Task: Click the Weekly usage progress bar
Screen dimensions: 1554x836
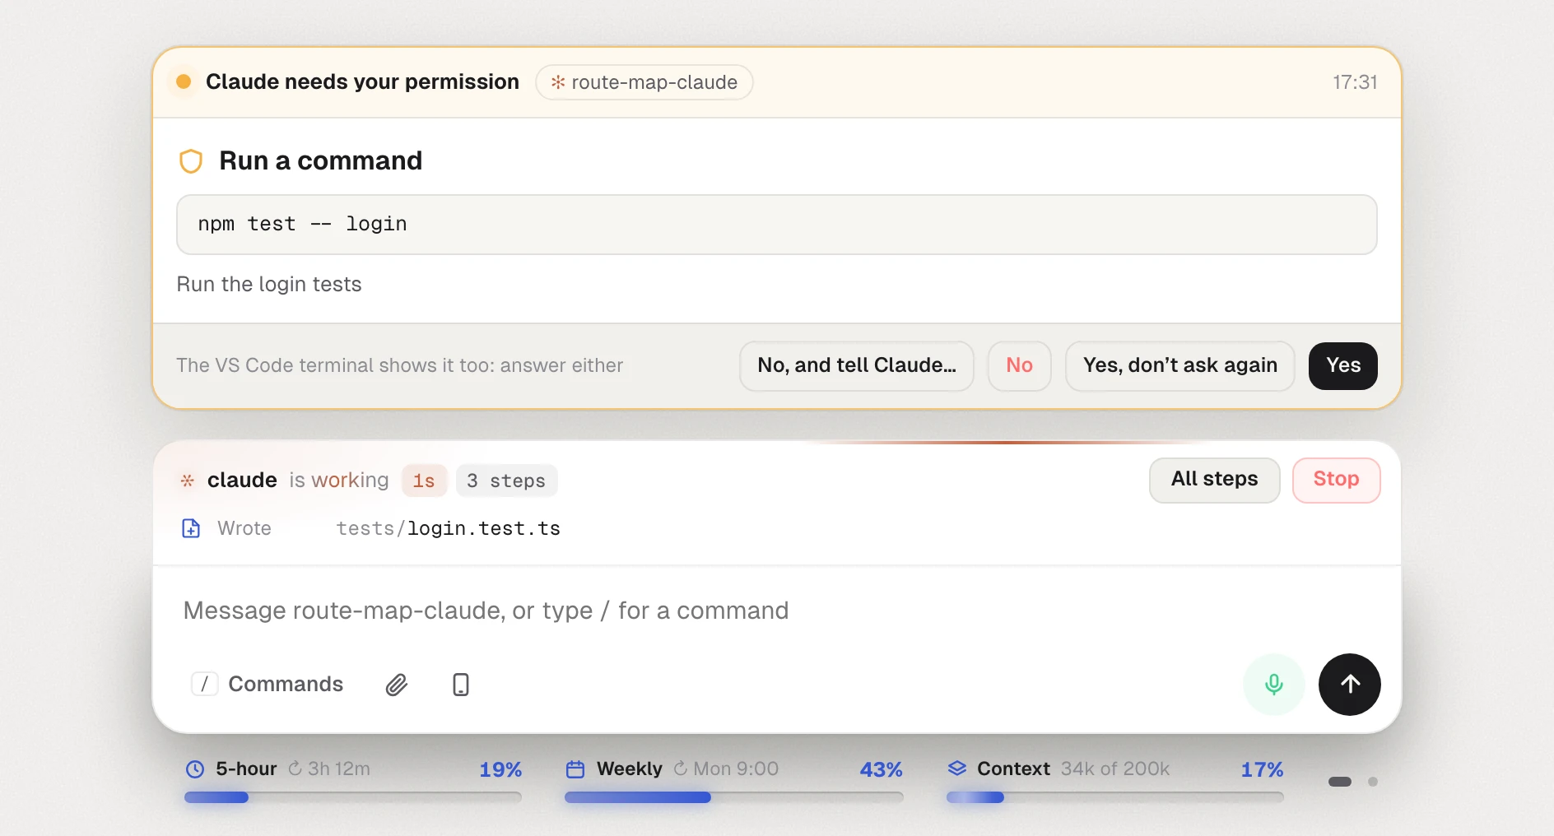Action: [x=733, y=797]
